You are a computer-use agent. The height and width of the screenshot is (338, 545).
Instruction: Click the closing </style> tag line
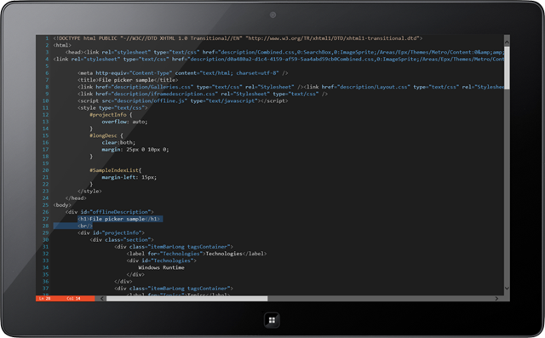89,191
